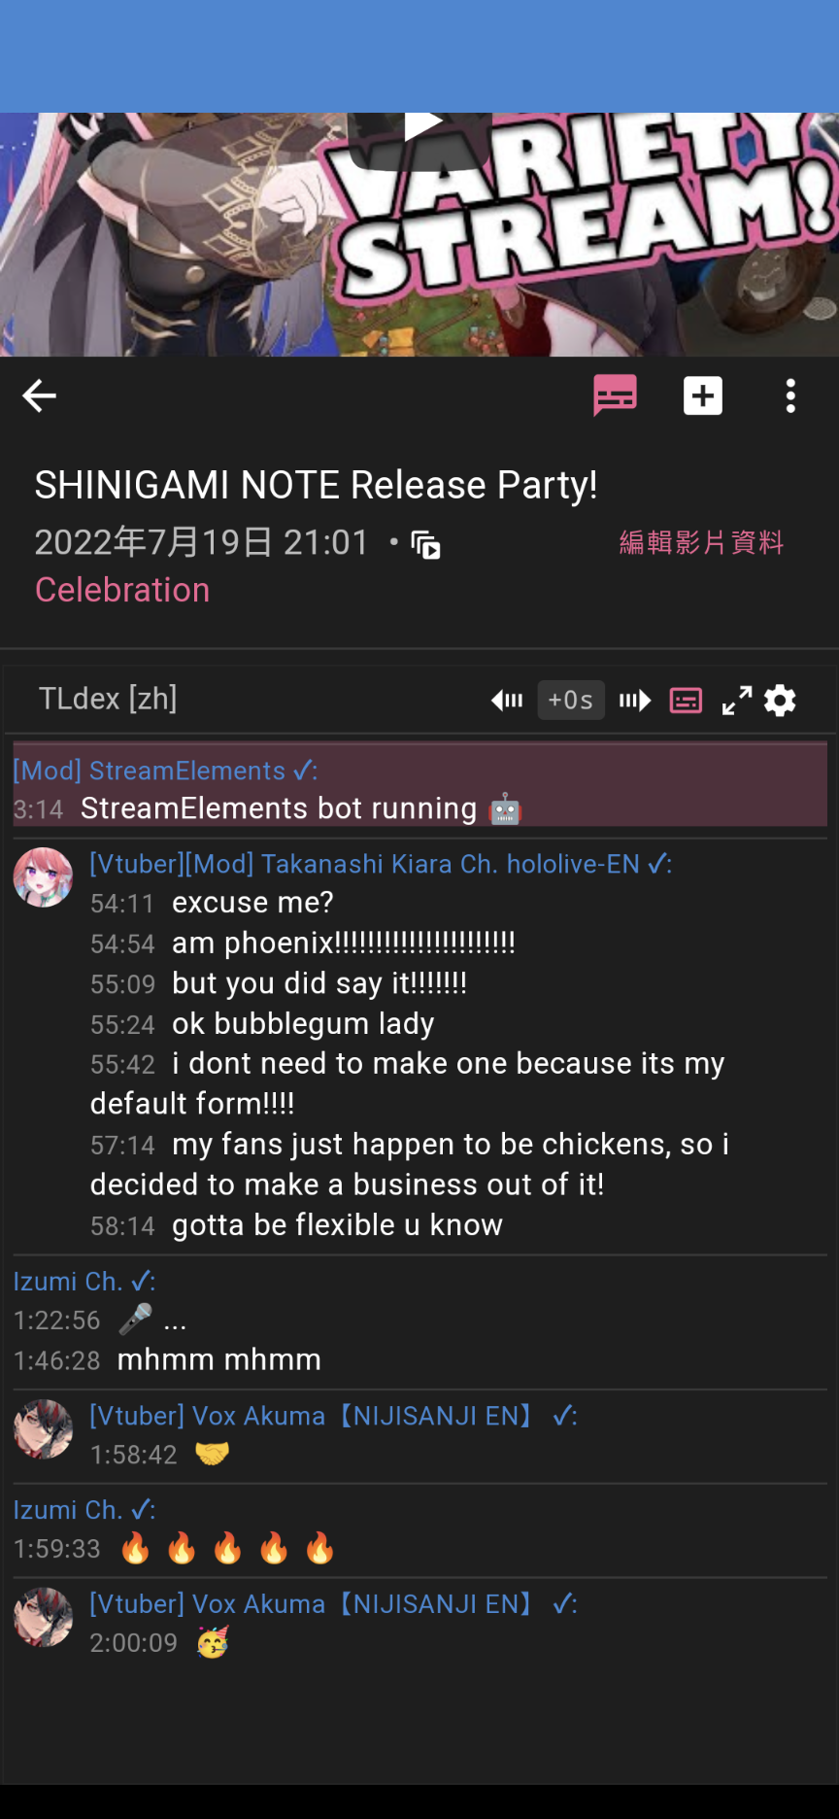The height and width of the screenshot is (1819, 839).
Task: Add video to playlist with plus icon
Action: point(703,395)
